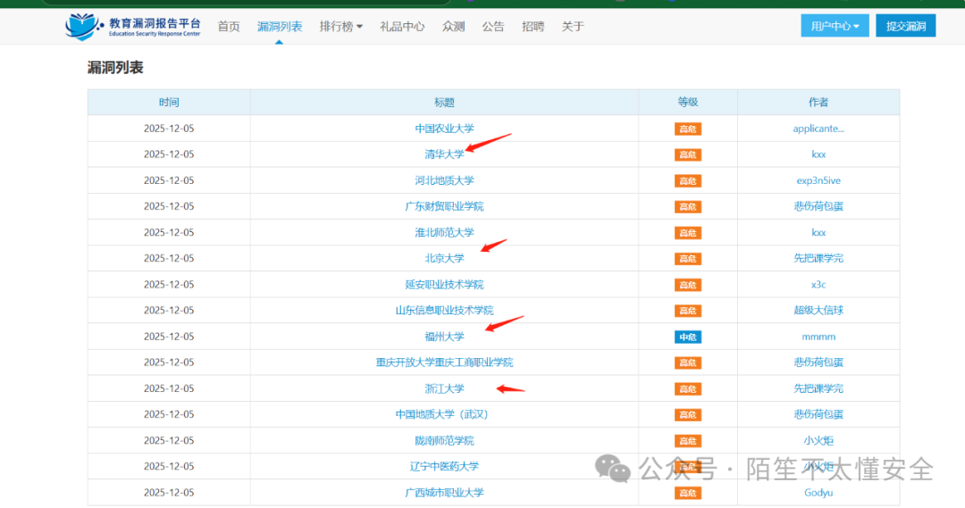This screenshot has width=965, height=508.
Task: Click the 标题 column header
Action: pyautogui.click(x=444, y=102)
